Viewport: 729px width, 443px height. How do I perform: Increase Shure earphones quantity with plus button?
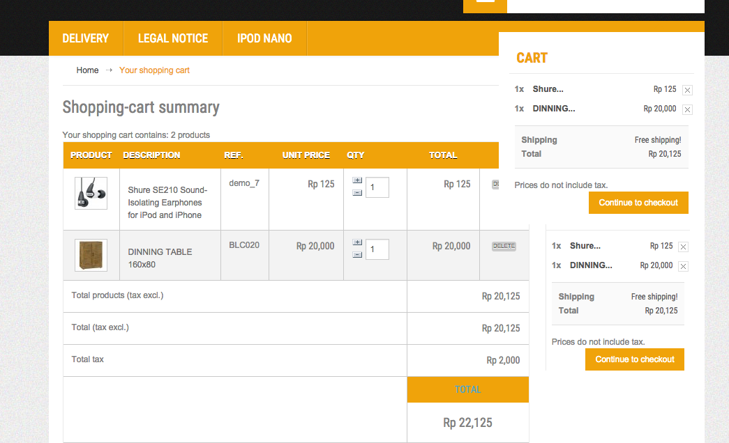point(357,180)
